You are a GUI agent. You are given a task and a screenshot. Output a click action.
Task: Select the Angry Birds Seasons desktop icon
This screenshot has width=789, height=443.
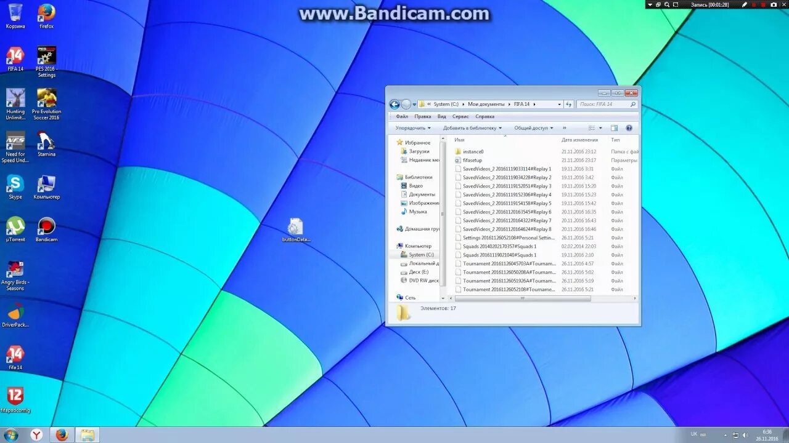(x=15, y=275)
